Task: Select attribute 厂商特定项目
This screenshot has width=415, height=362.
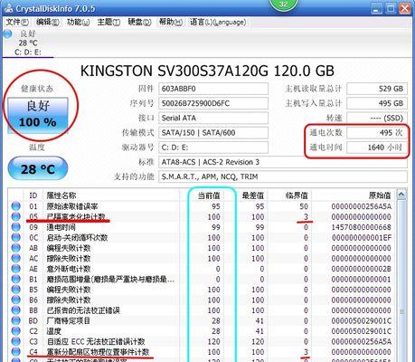Action: (69, 320)
